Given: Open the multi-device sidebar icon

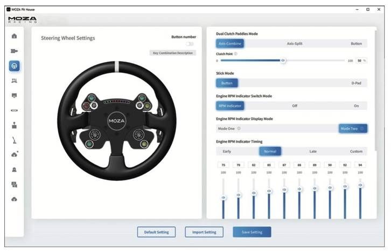Looking at the screenshot, I should click(14, 185).
